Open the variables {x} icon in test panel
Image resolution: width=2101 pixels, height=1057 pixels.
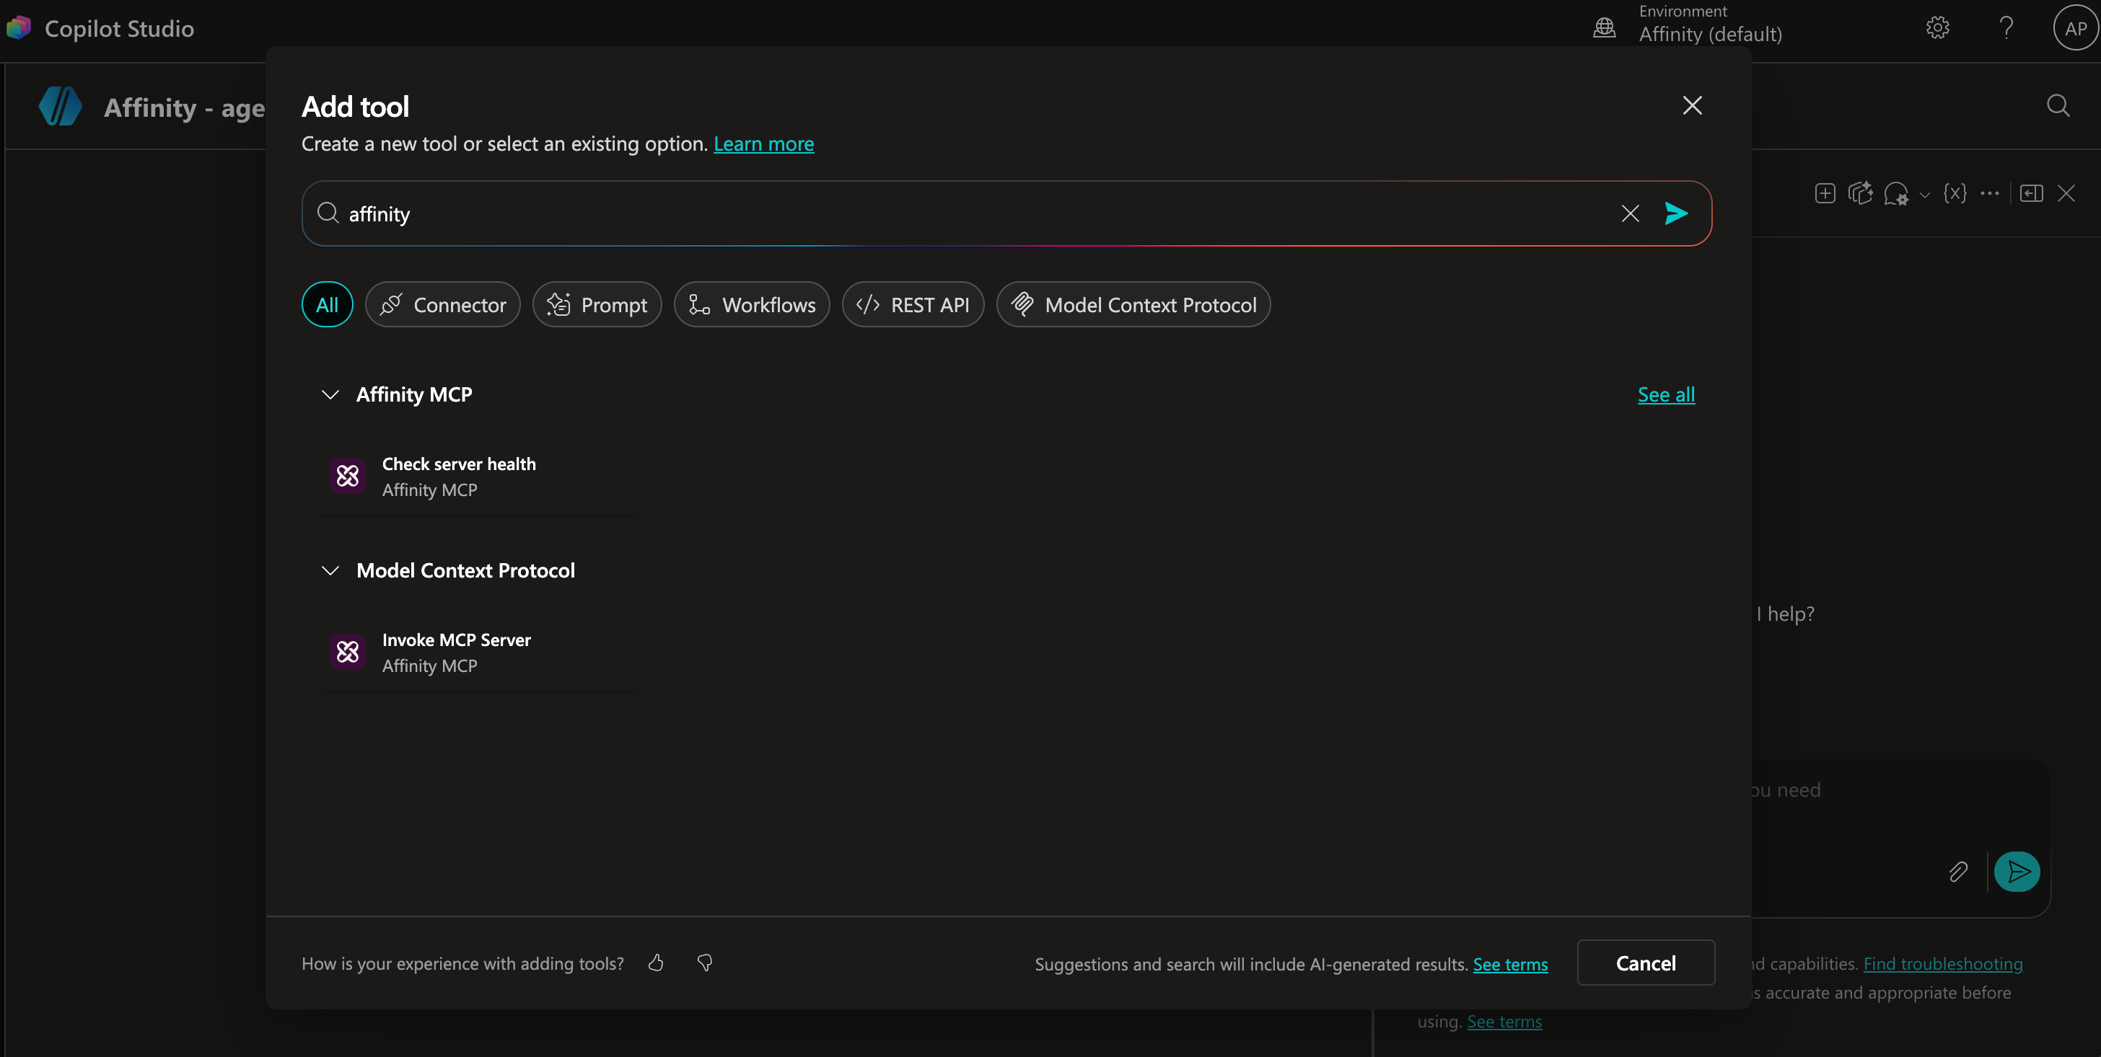1955,193
